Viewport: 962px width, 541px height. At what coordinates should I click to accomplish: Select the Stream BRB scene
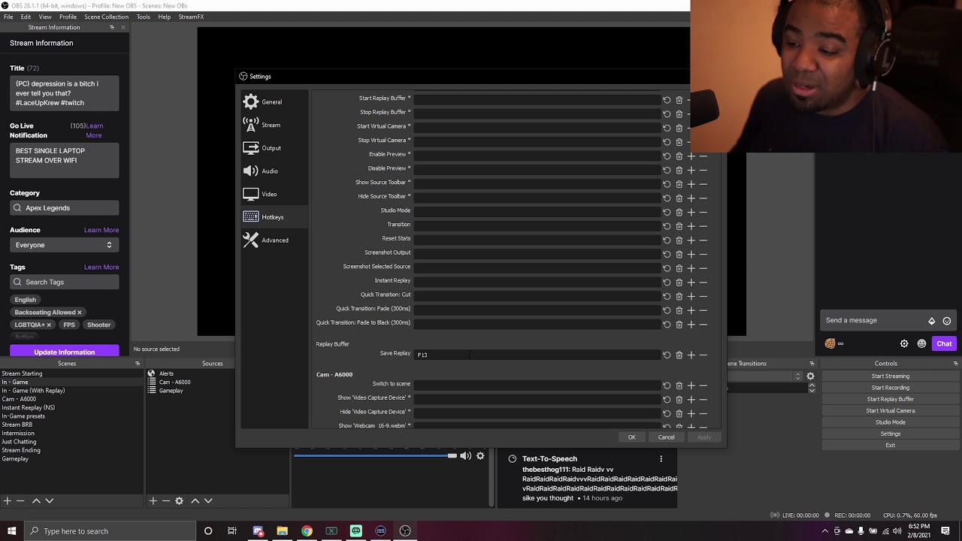[x=17, y=425]
